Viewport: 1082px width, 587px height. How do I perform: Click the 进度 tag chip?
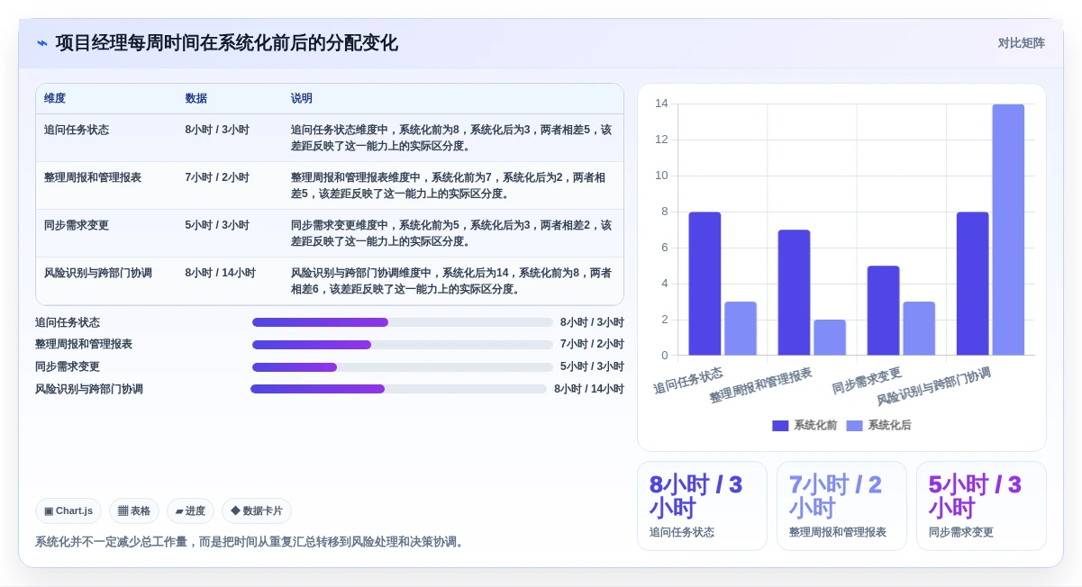click(190, 511)
